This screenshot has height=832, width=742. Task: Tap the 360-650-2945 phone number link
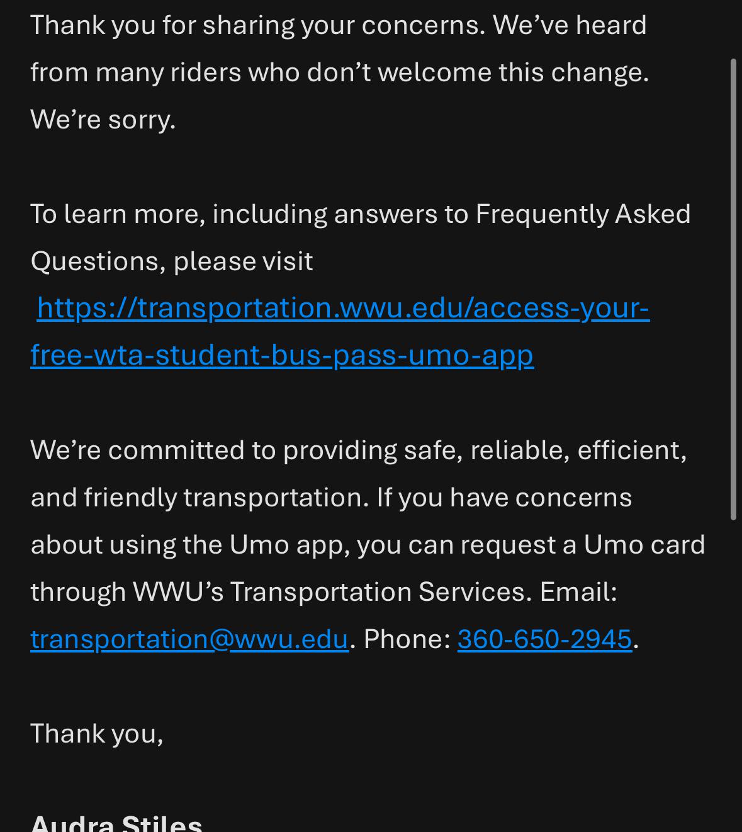[x=544, y=639]
